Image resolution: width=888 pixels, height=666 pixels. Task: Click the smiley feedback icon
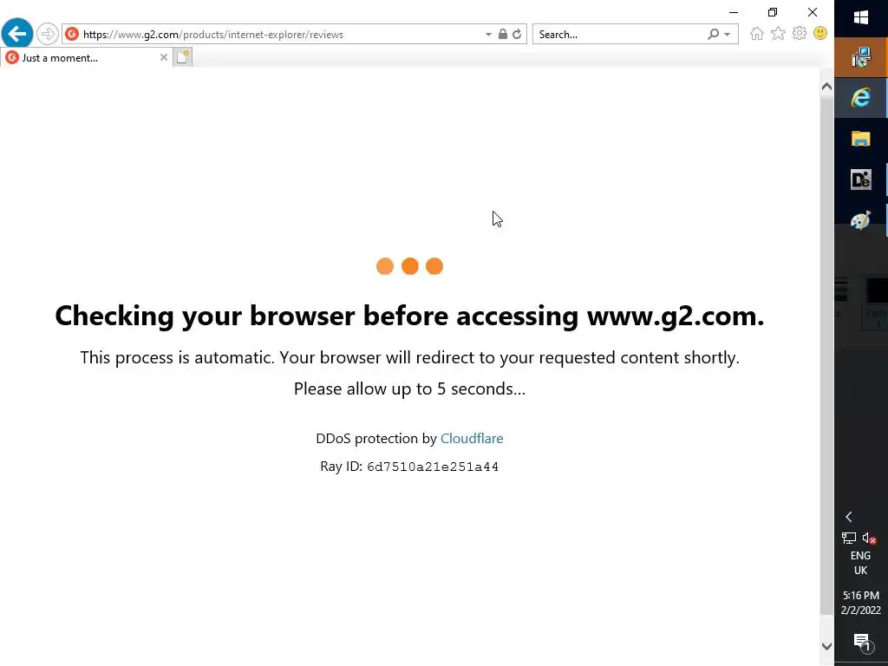tap(820, 34)
